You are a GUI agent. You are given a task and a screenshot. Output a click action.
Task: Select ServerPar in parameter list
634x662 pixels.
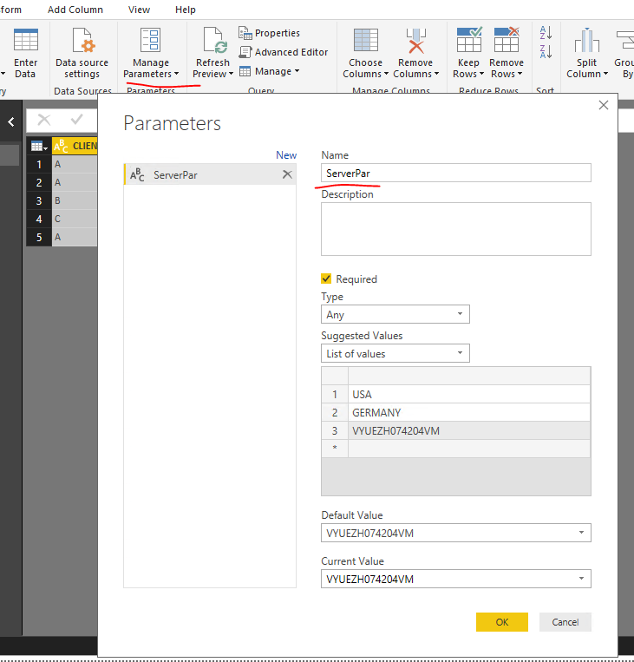209,174
